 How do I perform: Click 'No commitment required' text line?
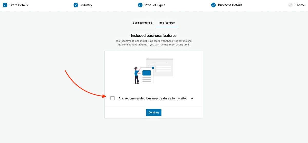click(x=154, y=45)
